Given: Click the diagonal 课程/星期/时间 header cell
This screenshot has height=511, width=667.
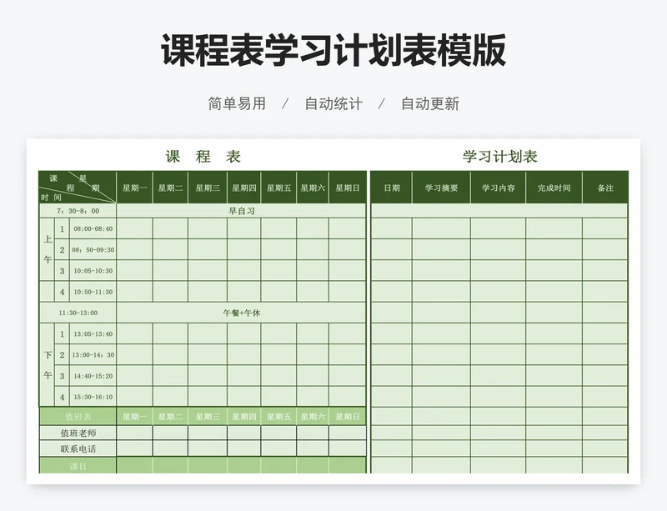Looking at the screenshot, I should pos(78,188).
